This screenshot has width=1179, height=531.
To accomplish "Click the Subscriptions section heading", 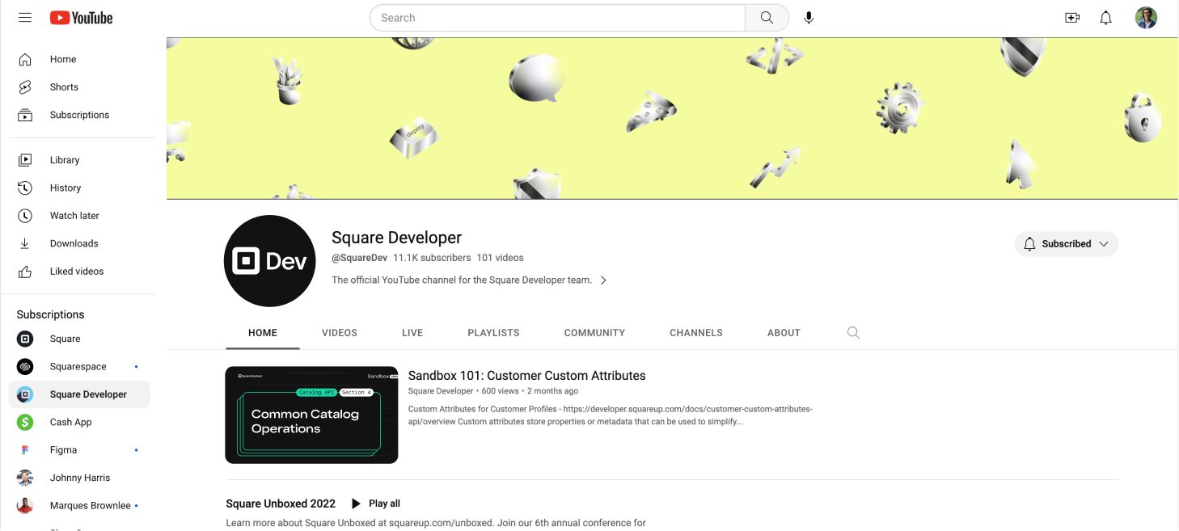I will point(50,314).
